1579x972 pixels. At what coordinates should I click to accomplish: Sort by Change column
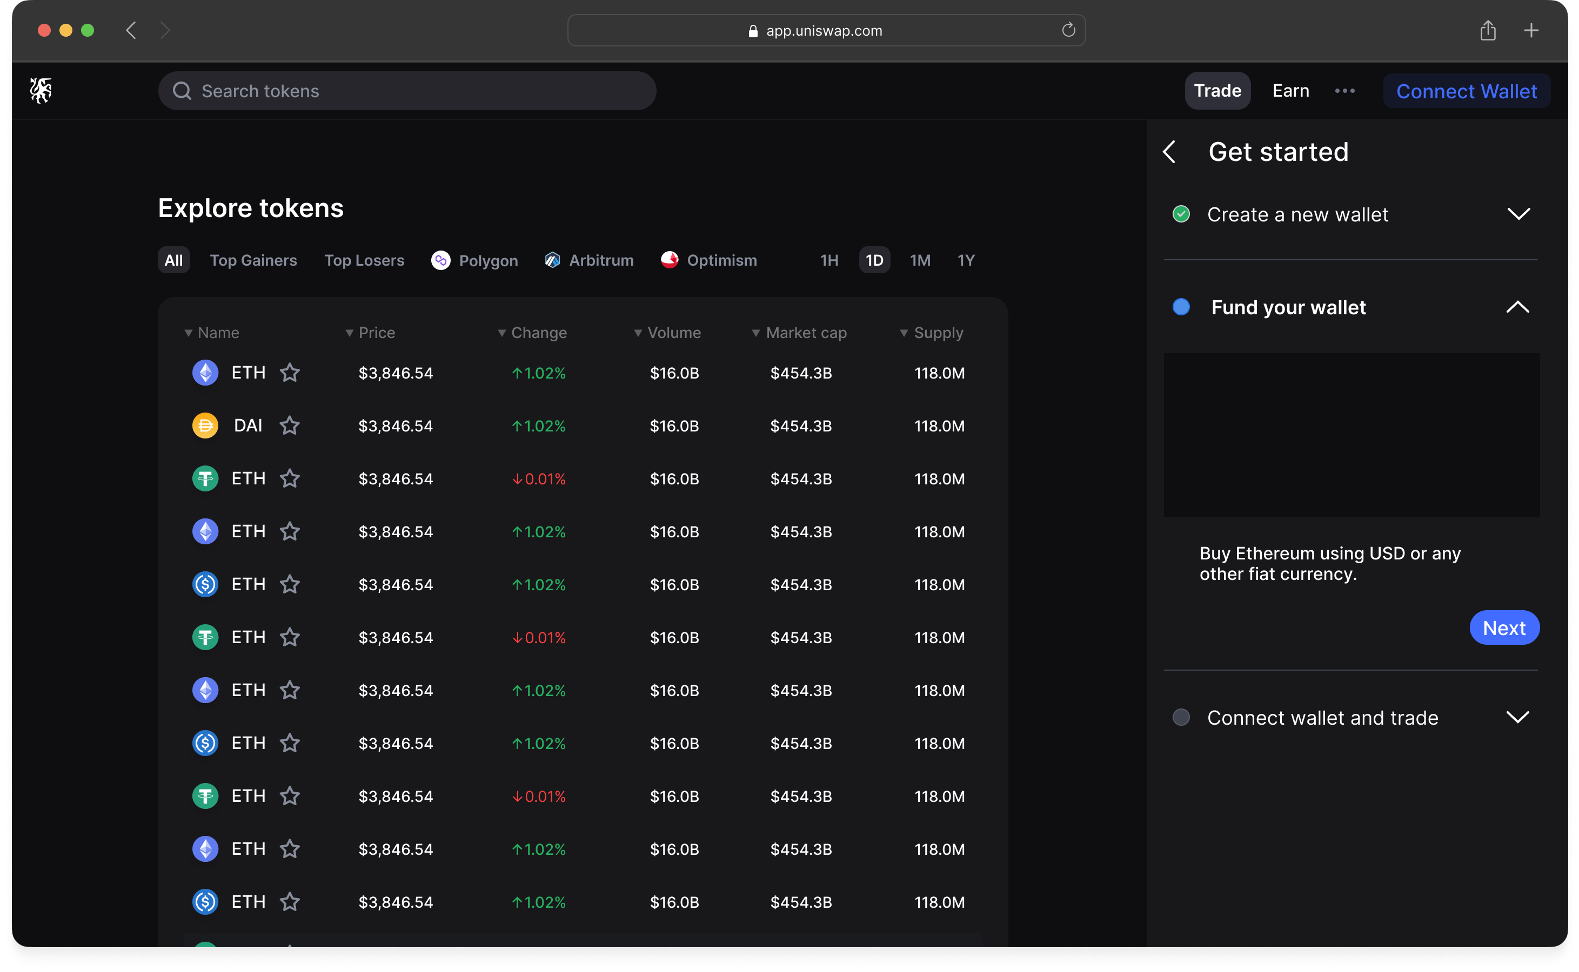click(532, 332)
